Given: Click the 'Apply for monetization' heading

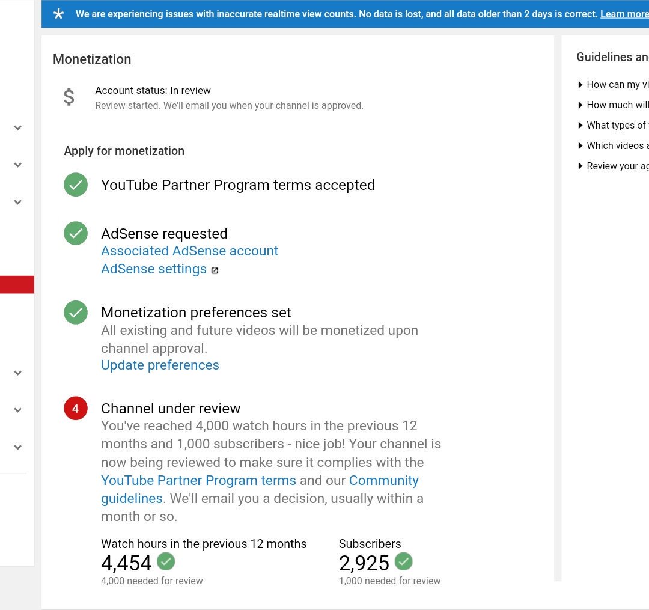Looking at the screenshot, I should click(x=124, y=151).
